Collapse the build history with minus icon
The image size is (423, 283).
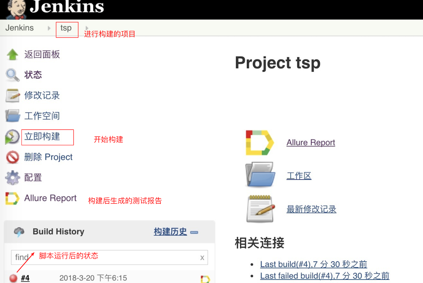(194, 232)
